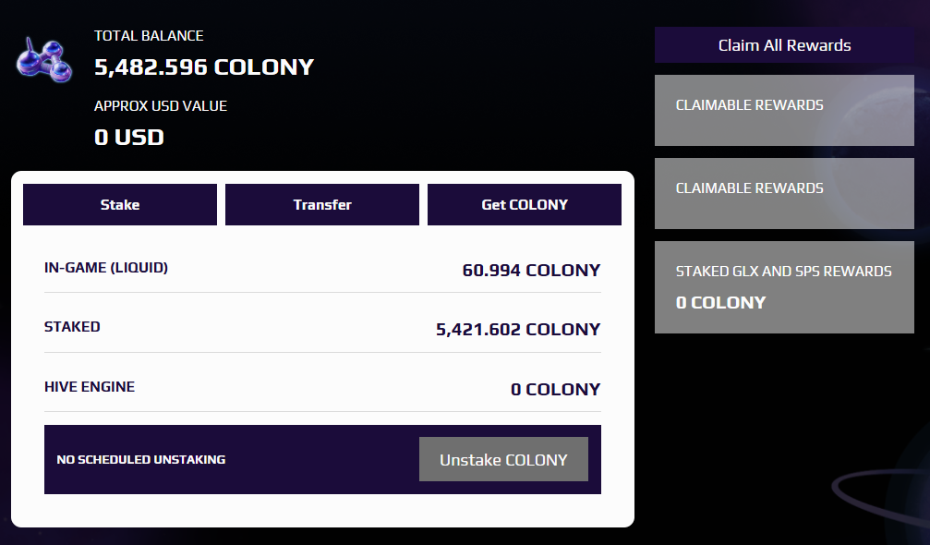Click the Get COLONY button
930x545 pixels.
point(525,204)
